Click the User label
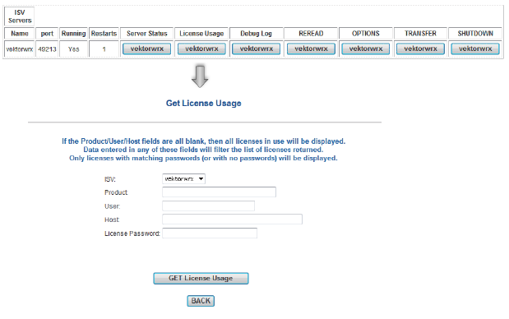Image resolution: width=509 pixels, height=319 pixels. [x=113, y=206]
